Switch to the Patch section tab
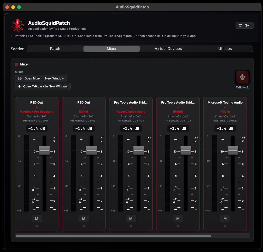The width and height of the screenshot is (263, 252). (55, 49)
